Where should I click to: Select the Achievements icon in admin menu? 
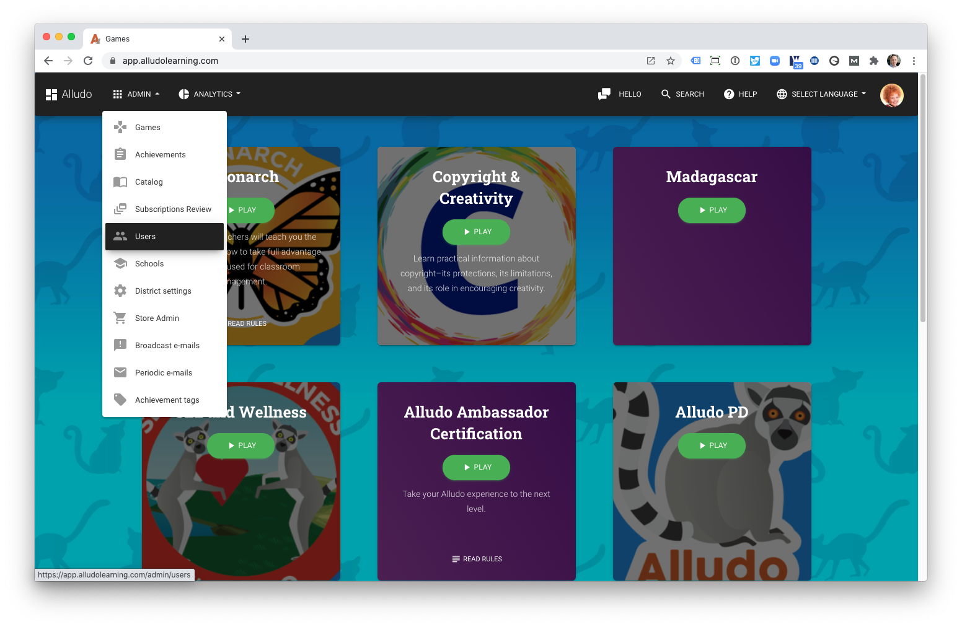[120, 154]
